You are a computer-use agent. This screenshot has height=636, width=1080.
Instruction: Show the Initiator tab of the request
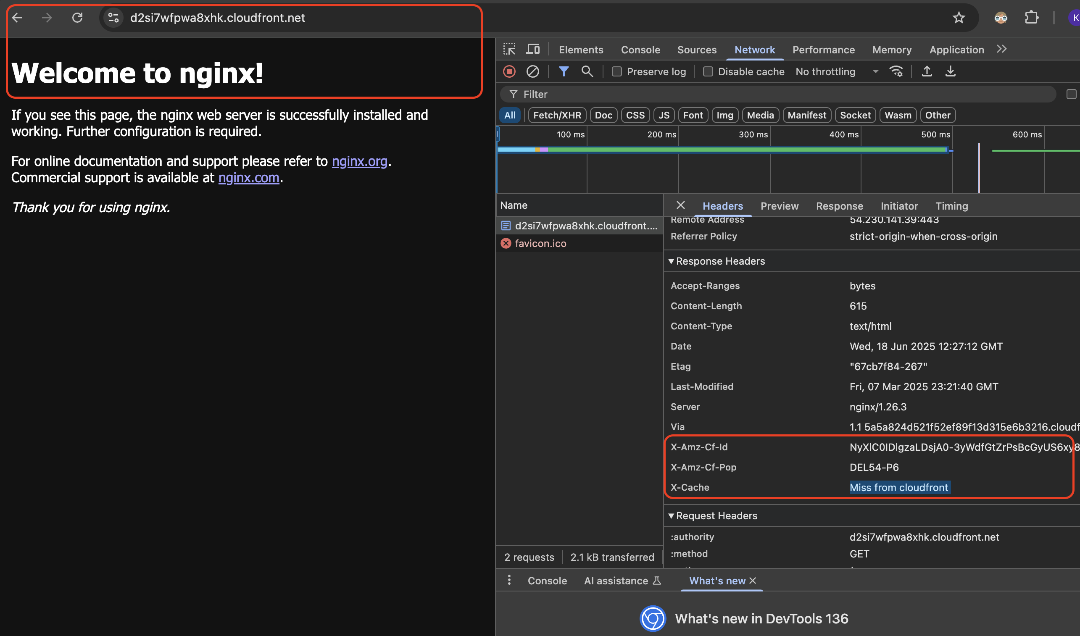coord(899,206)
